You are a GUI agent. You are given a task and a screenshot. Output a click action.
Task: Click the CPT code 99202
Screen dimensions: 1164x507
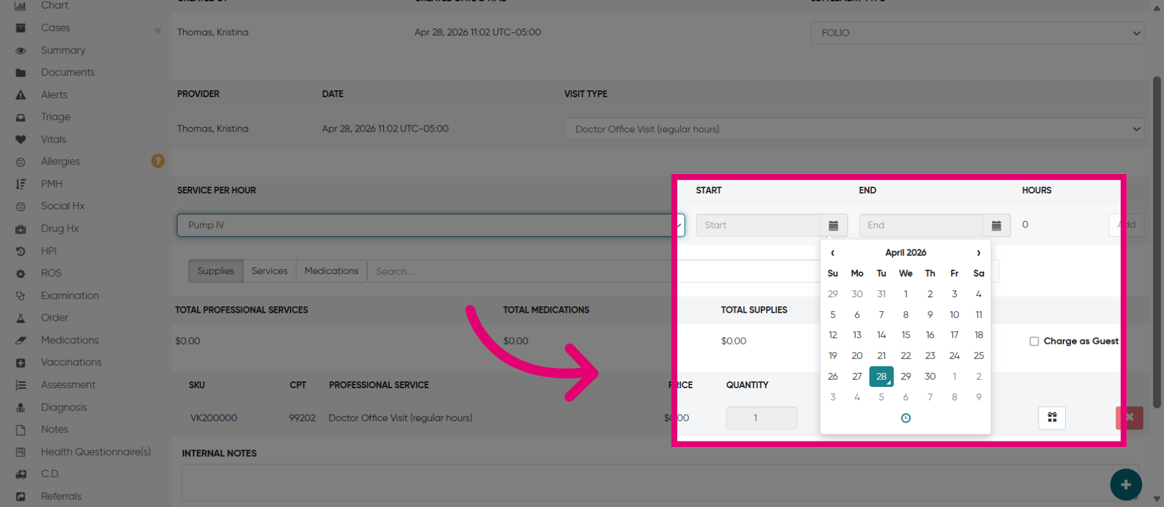pos(303,418)
